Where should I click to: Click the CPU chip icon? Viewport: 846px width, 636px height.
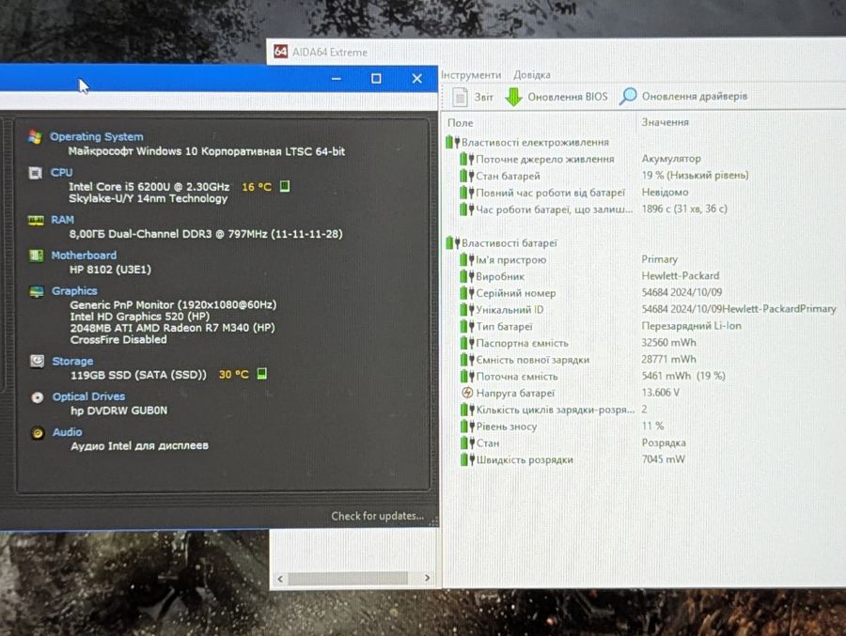35,173
